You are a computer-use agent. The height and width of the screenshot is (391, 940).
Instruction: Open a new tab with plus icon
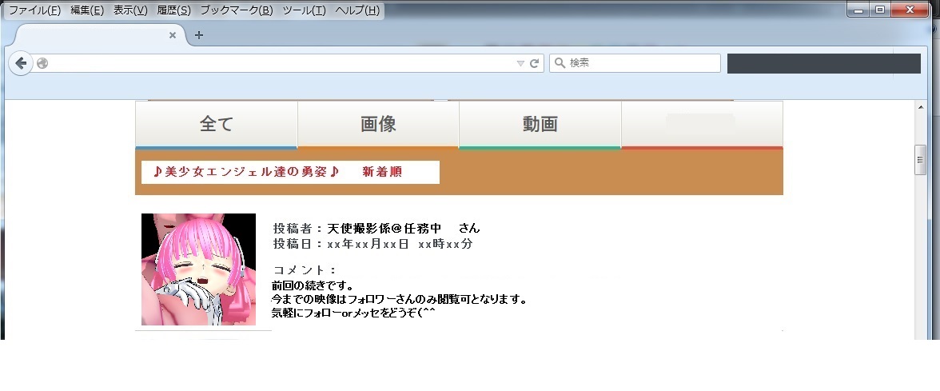coord(199,35)
